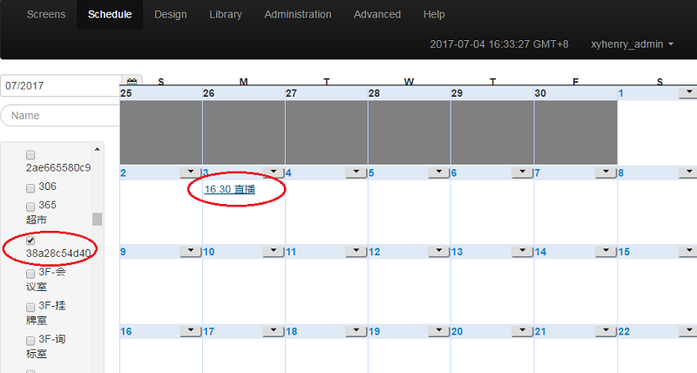Tick the 3F-会议室 display checkbox
Screen dimensions: 697x373
pos(30,273)
